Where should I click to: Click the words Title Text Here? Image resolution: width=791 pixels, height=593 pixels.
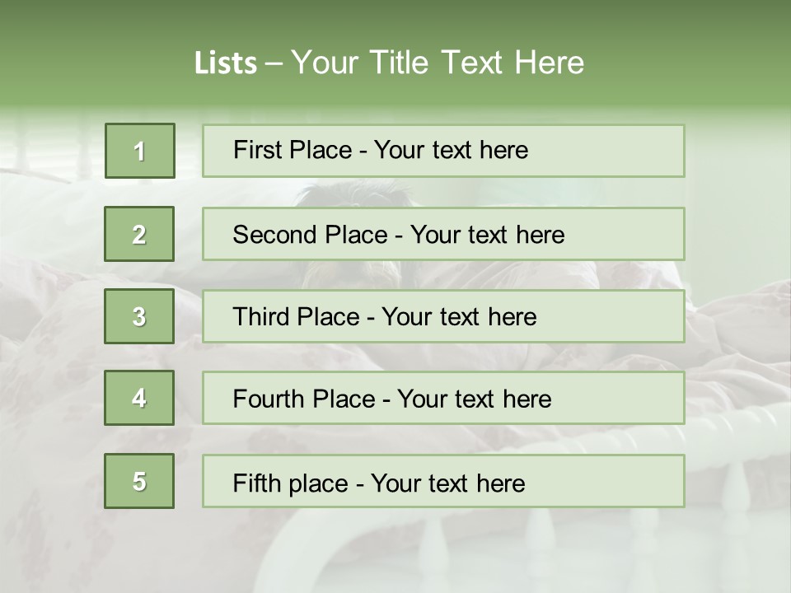coord(477,63)
